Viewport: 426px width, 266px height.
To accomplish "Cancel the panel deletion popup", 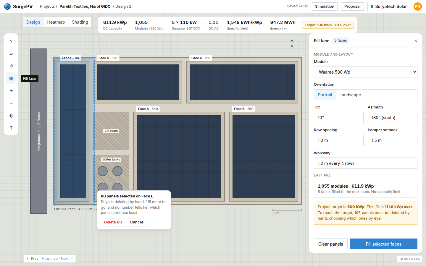I will pos(136,222).
